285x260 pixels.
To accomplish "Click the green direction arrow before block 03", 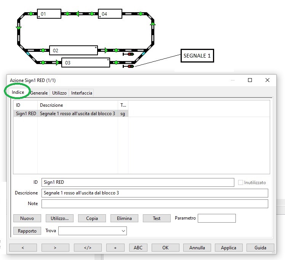I will [x=58, y=63].
